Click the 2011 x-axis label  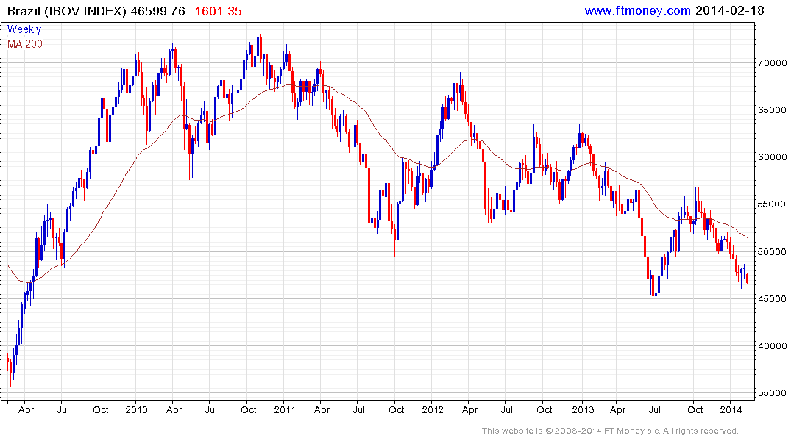(x=285, y=409)
